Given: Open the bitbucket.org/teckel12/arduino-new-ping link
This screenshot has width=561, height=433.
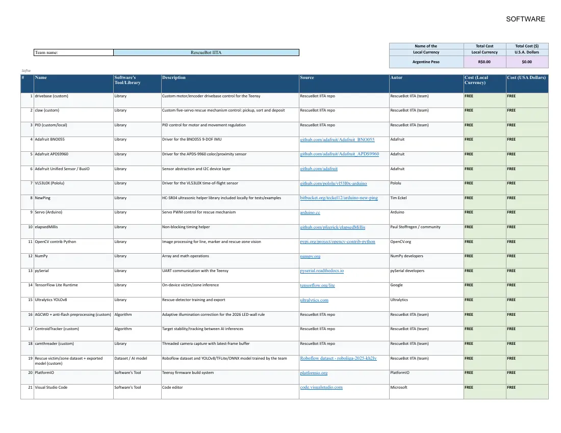Looking at the screenshot, I should [x=339, y=198].
